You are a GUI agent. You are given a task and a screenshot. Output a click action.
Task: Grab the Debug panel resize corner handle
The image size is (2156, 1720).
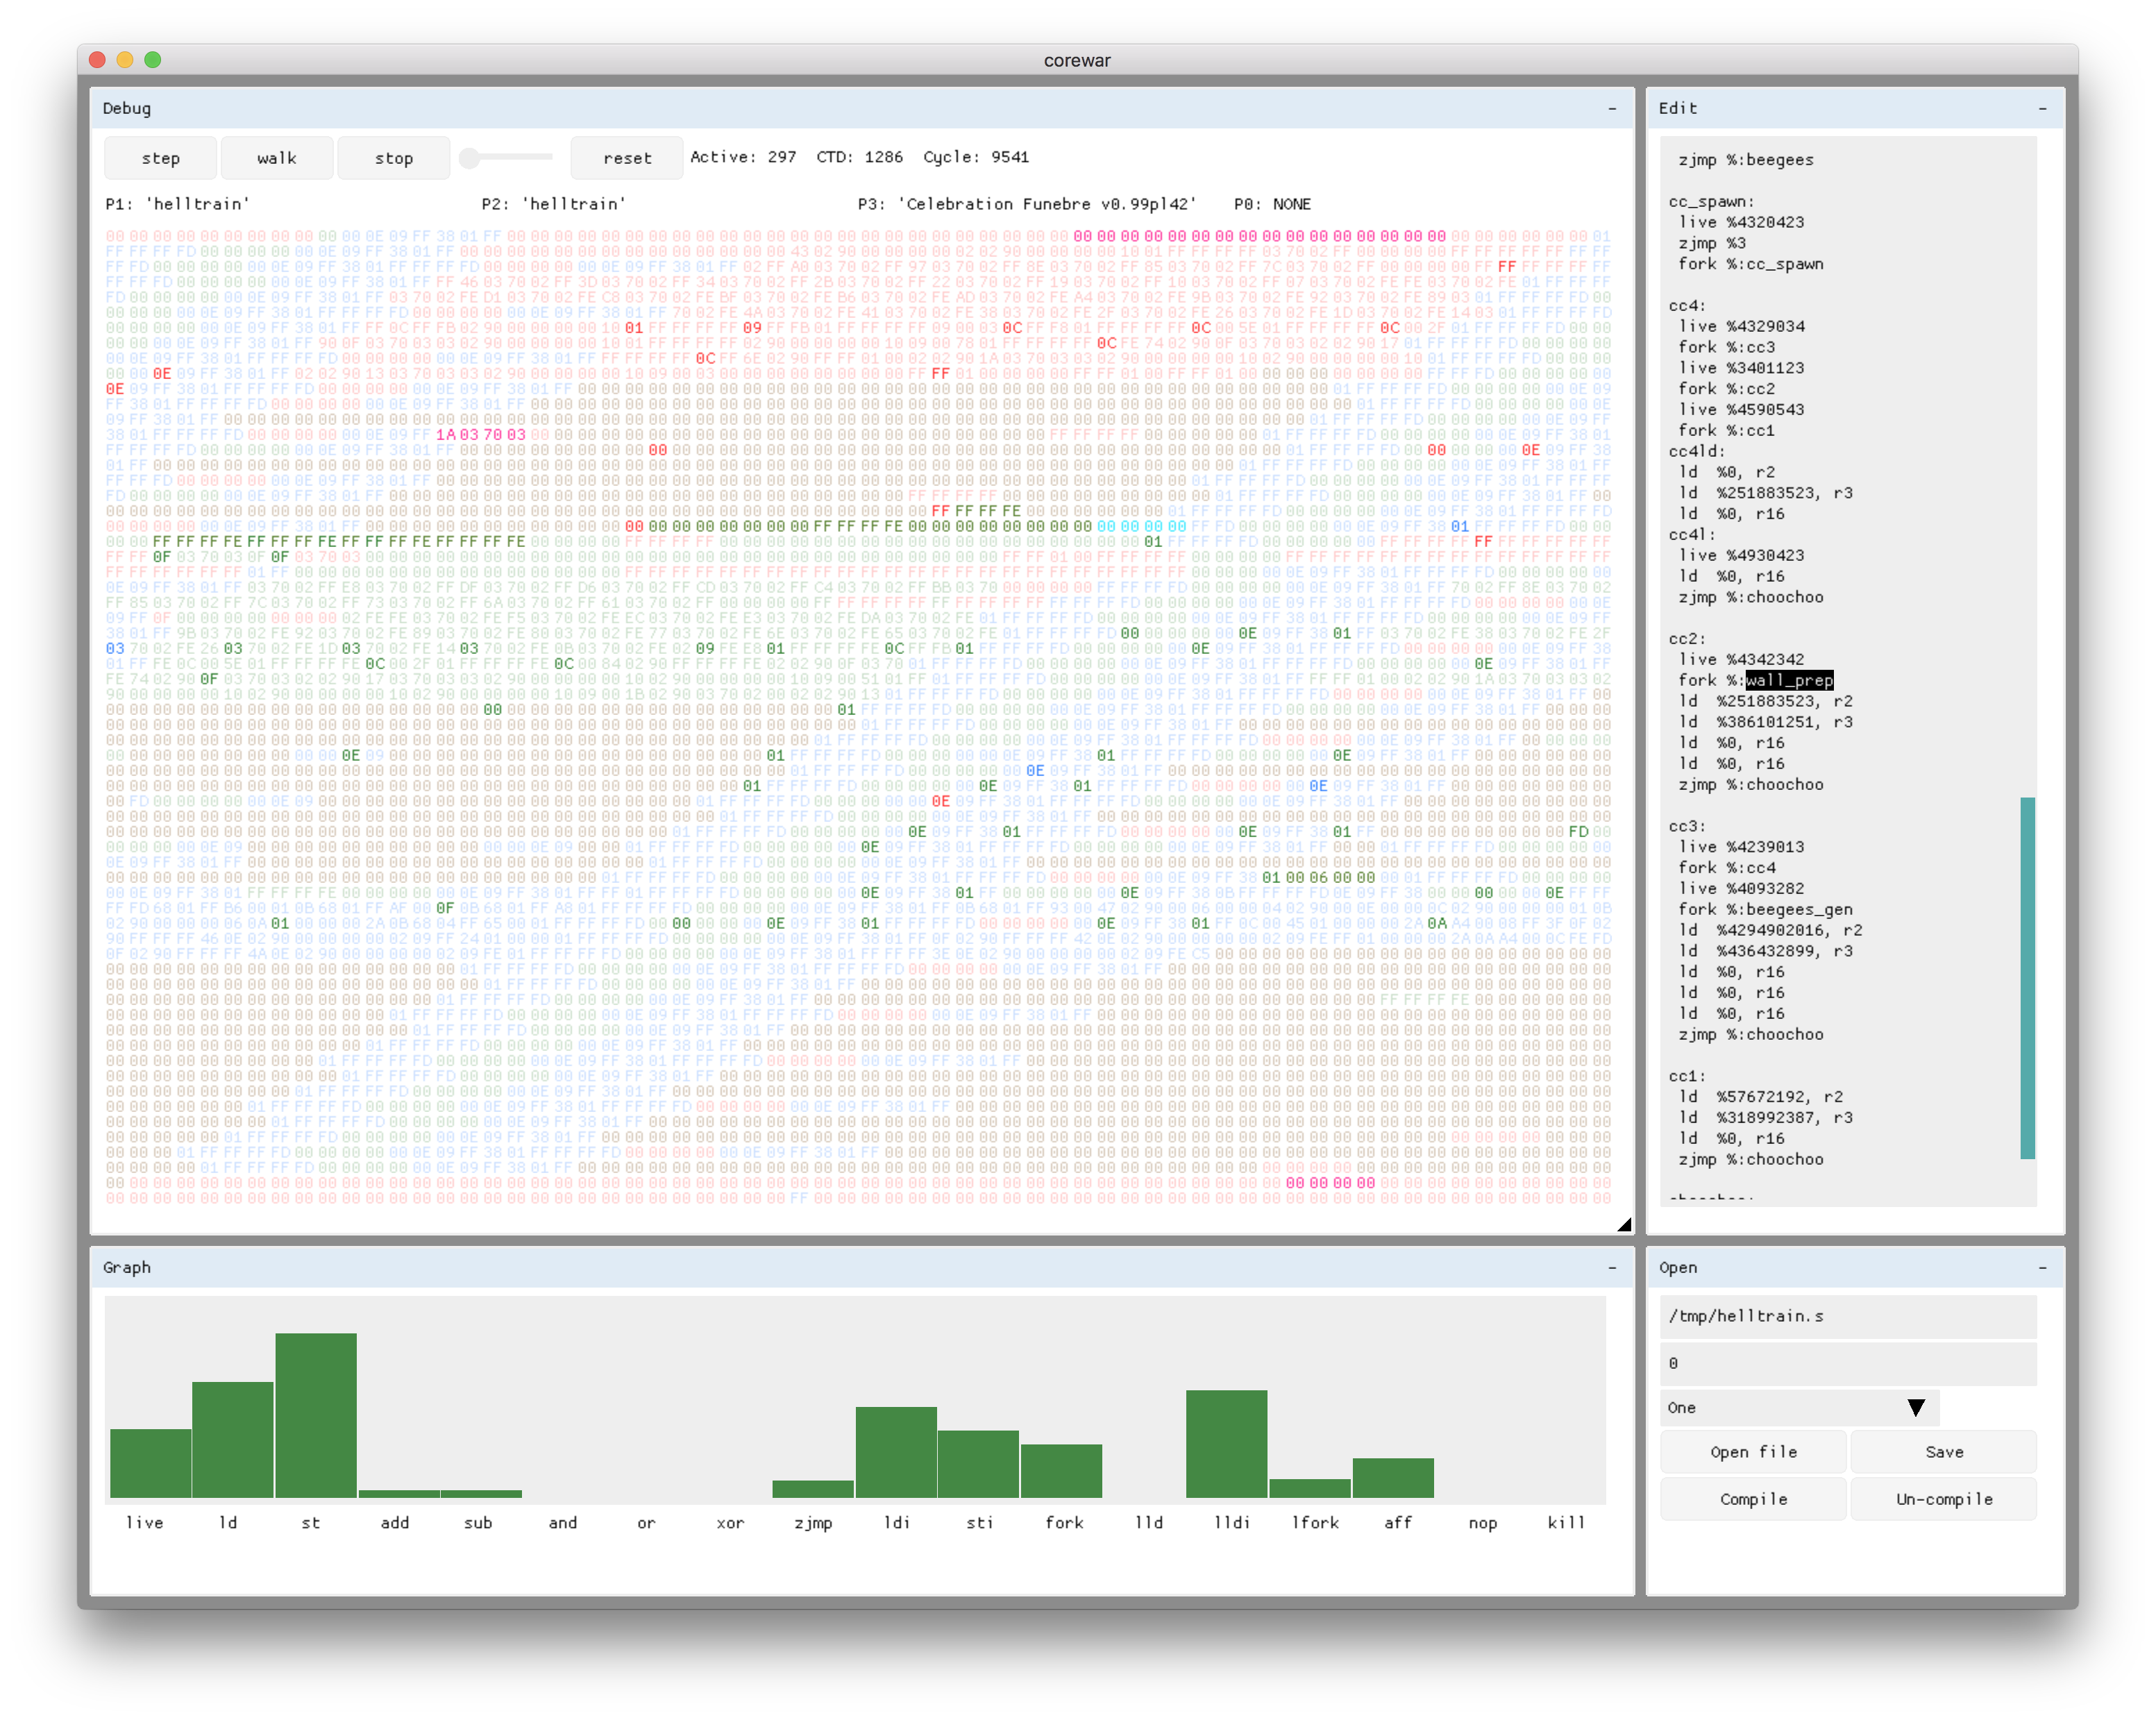coord(1624,1224)
